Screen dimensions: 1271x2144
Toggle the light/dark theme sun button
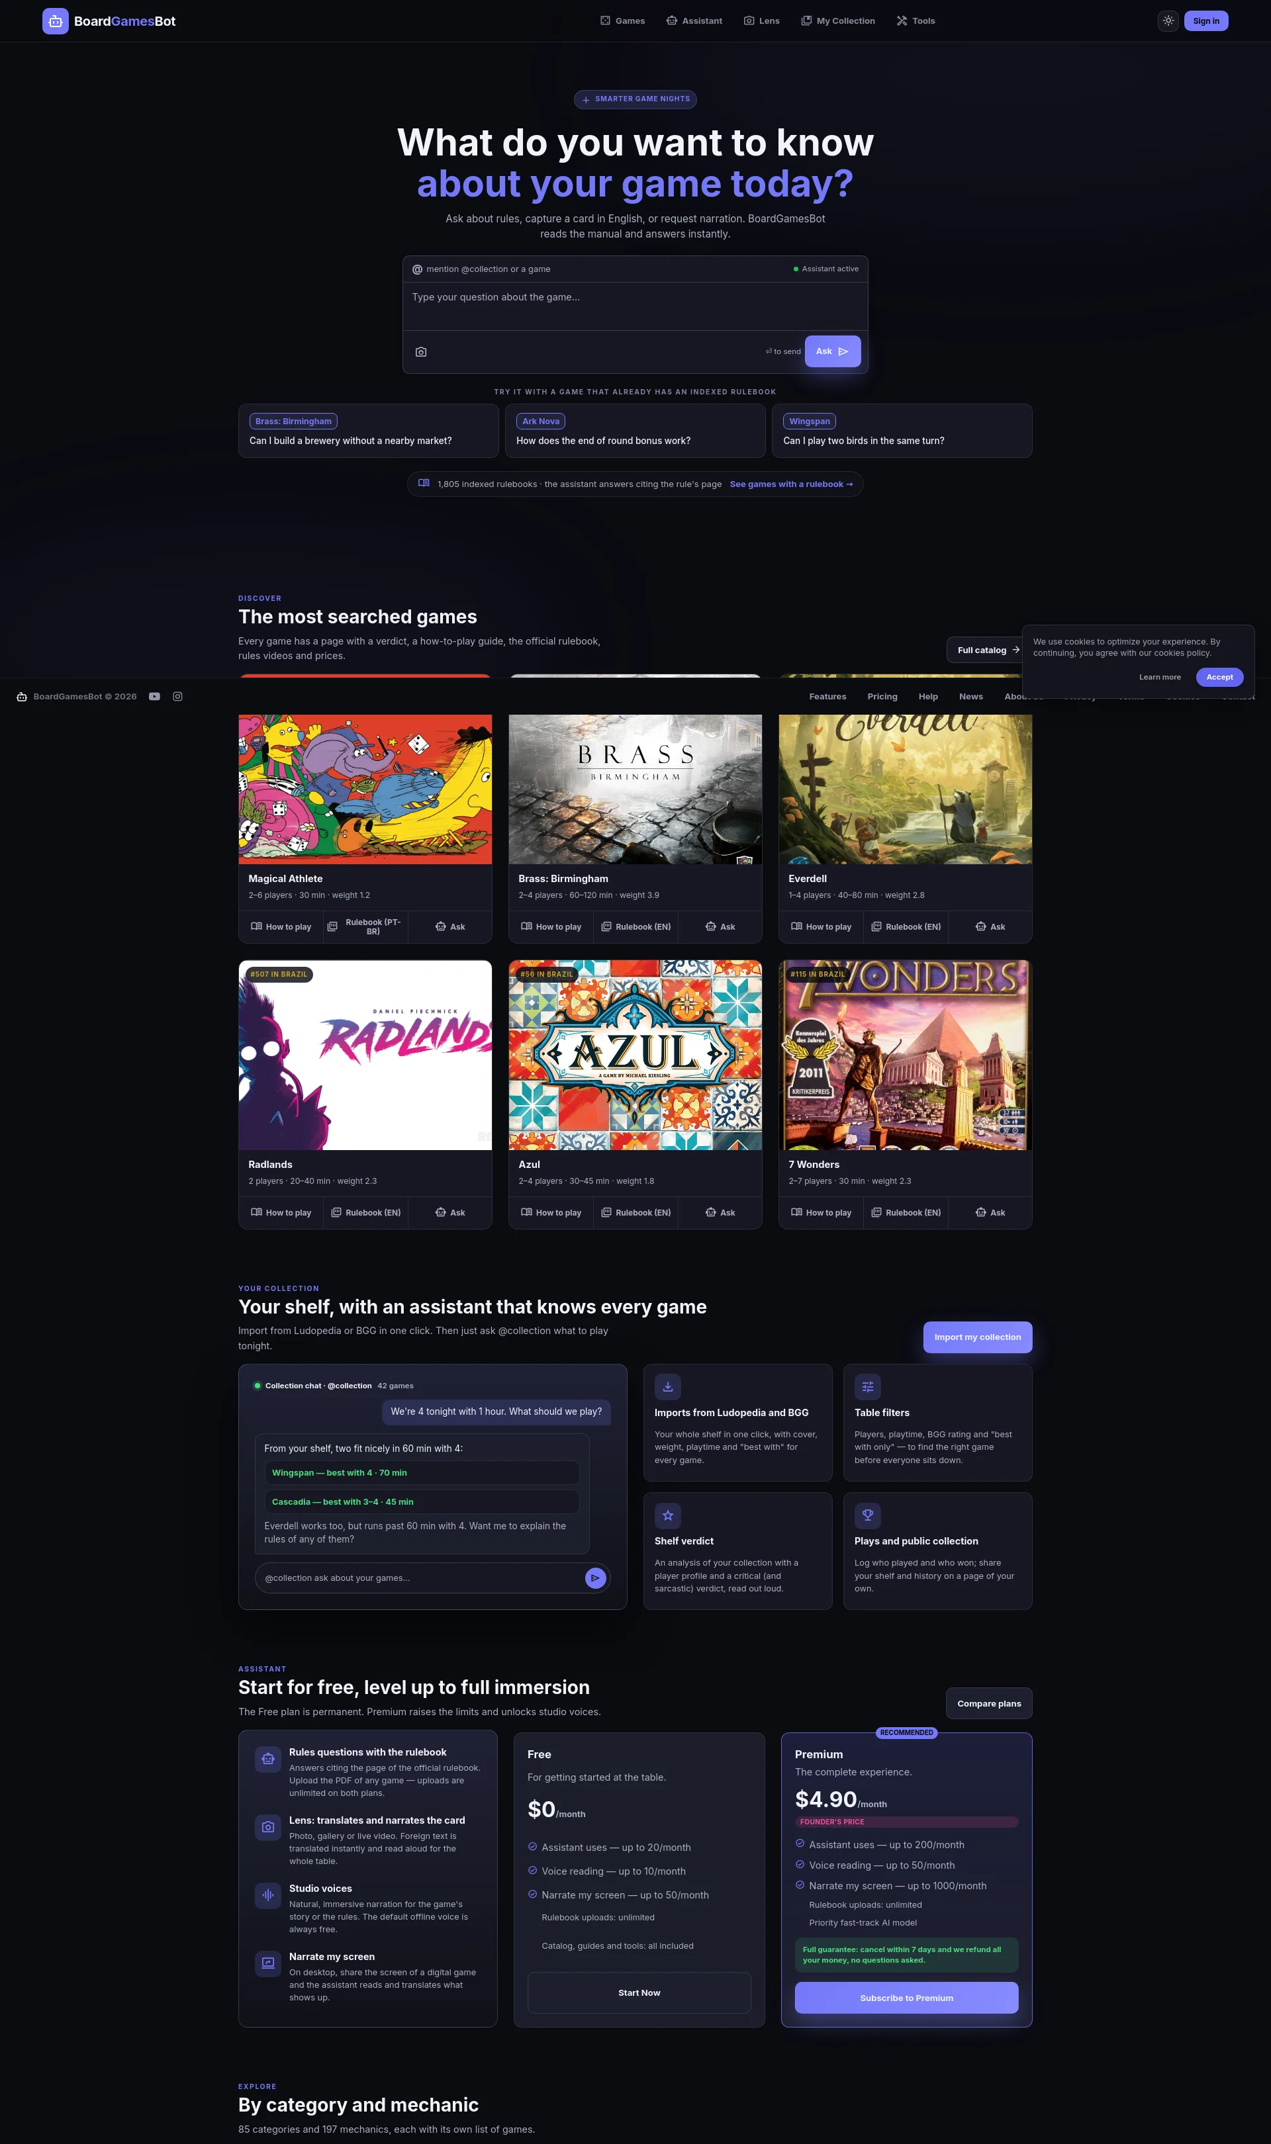[x=1168, y=21]
